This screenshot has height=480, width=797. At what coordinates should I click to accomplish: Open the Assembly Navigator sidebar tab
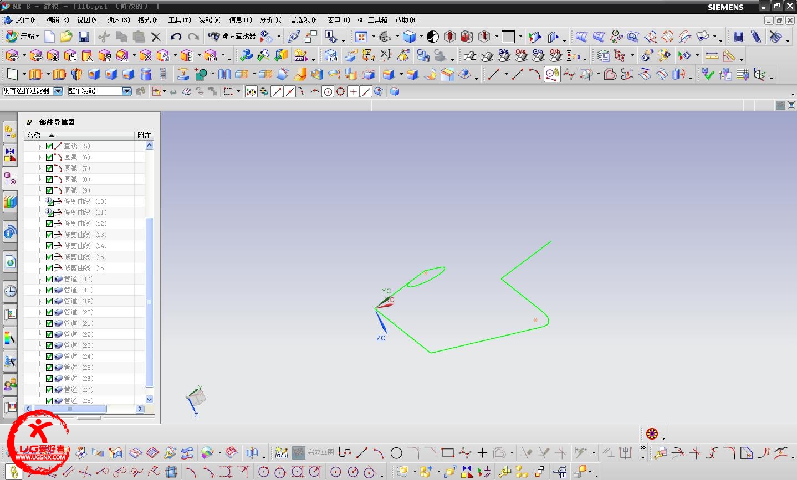point(10,132)
